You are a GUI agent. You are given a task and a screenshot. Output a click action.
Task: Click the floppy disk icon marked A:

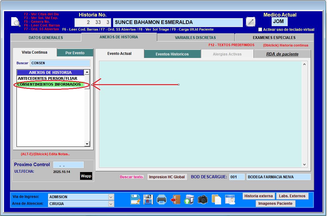click(x=148, y=199)
